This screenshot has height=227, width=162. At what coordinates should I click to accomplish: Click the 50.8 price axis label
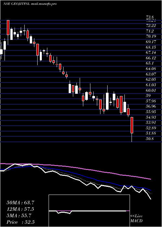(150, 139)
